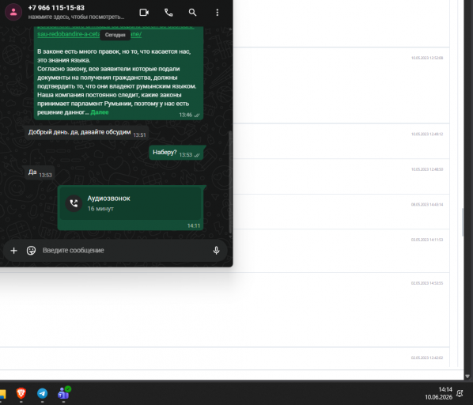This screenshot has width=473, height=405.
Task: Open File Explorer from the taskbar
Action: (x=2, y=394)
